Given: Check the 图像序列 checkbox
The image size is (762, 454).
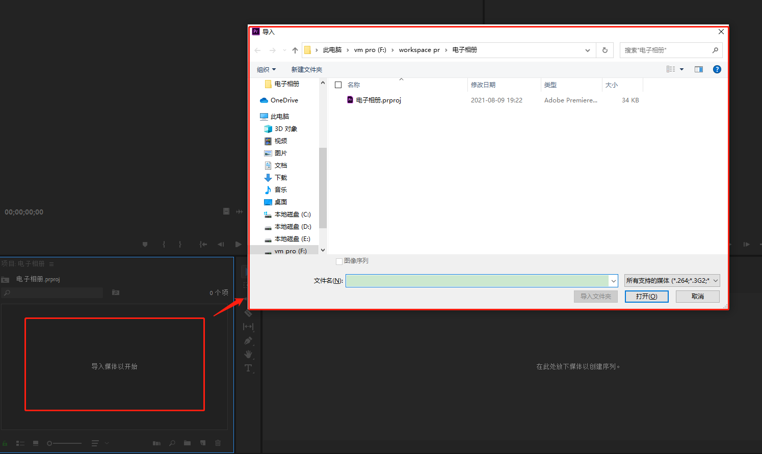Looking at the screenshot, I should 339,261.
